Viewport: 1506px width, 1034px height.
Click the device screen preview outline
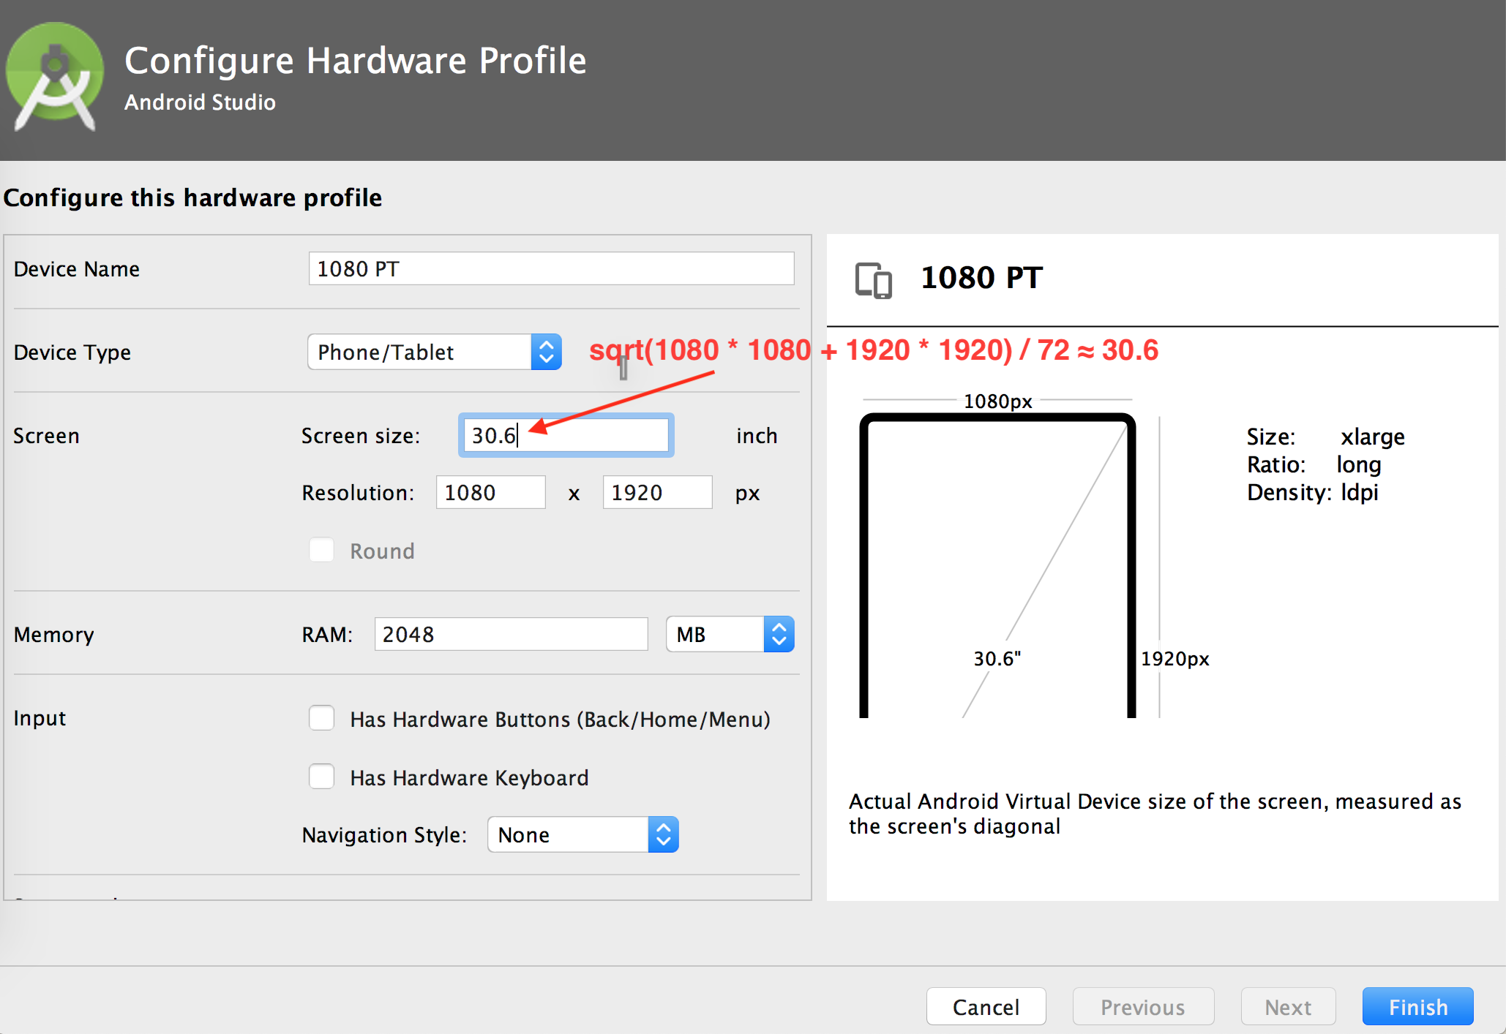coord(997,563)
